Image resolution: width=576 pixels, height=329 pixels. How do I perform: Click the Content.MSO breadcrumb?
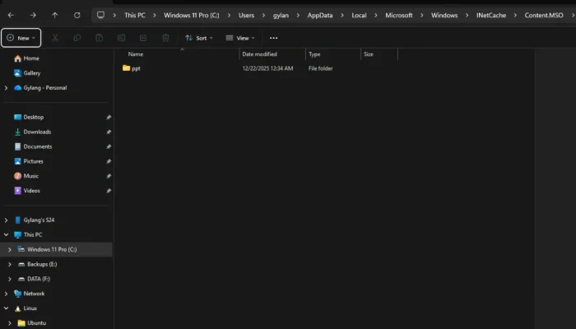point(544,15)
